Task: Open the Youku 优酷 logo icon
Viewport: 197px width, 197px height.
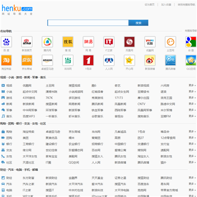Action: [x=150, y=42]
